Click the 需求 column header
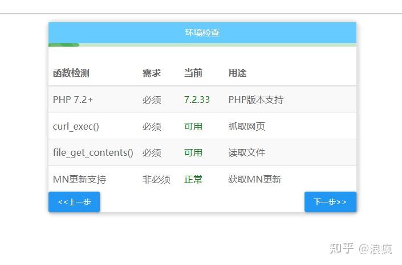 [x=152, y=73]
